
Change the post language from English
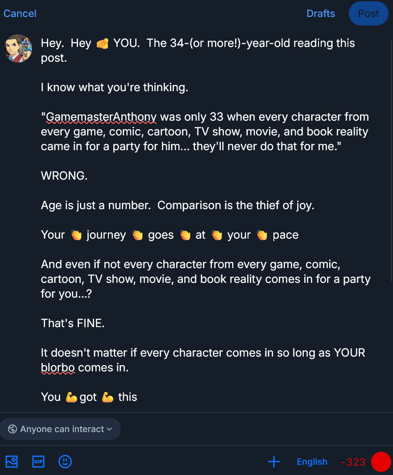click(x=312, y=462)
